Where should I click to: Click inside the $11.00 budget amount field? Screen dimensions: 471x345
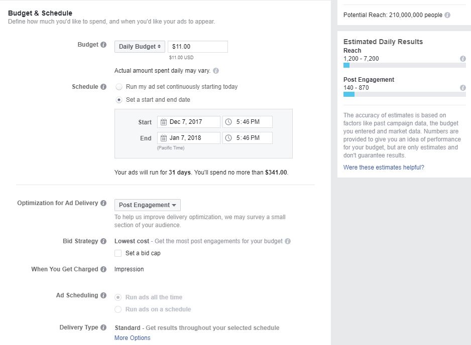click(197, 46)
